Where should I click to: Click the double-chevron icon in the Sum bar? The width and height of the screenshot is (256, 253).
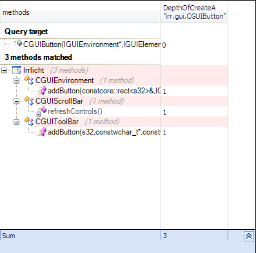click(249, 236)
